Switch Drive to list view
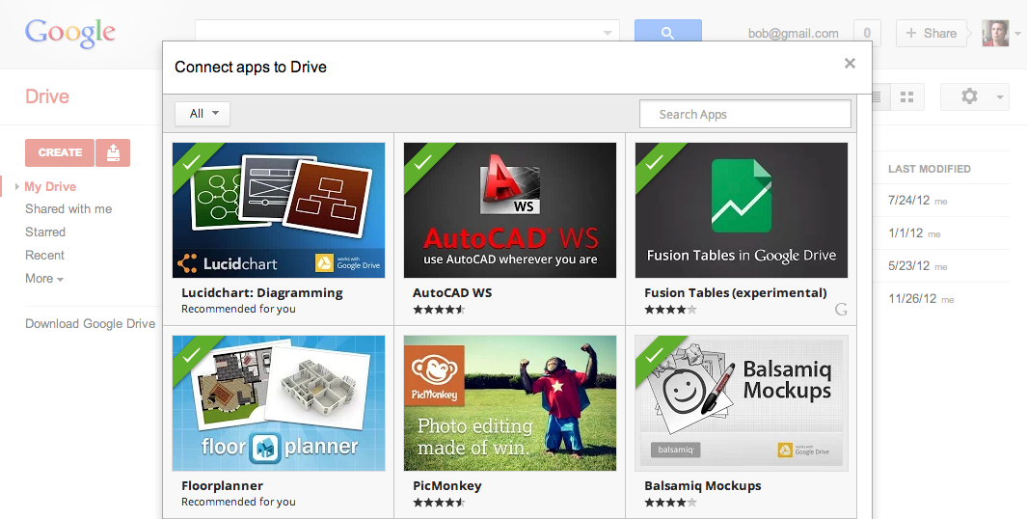Image resolution: width=1027 pixels, height=519 pixels. tap(880, 97)
